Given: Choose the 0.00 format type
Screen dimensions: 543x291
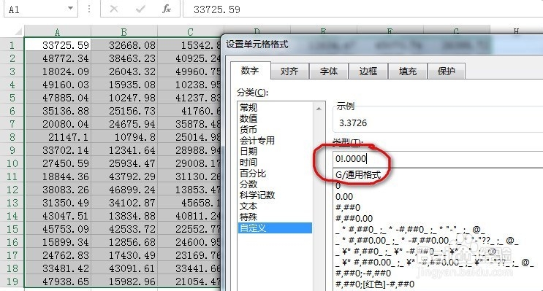Looking at the screenshot, I should (344, 197).
